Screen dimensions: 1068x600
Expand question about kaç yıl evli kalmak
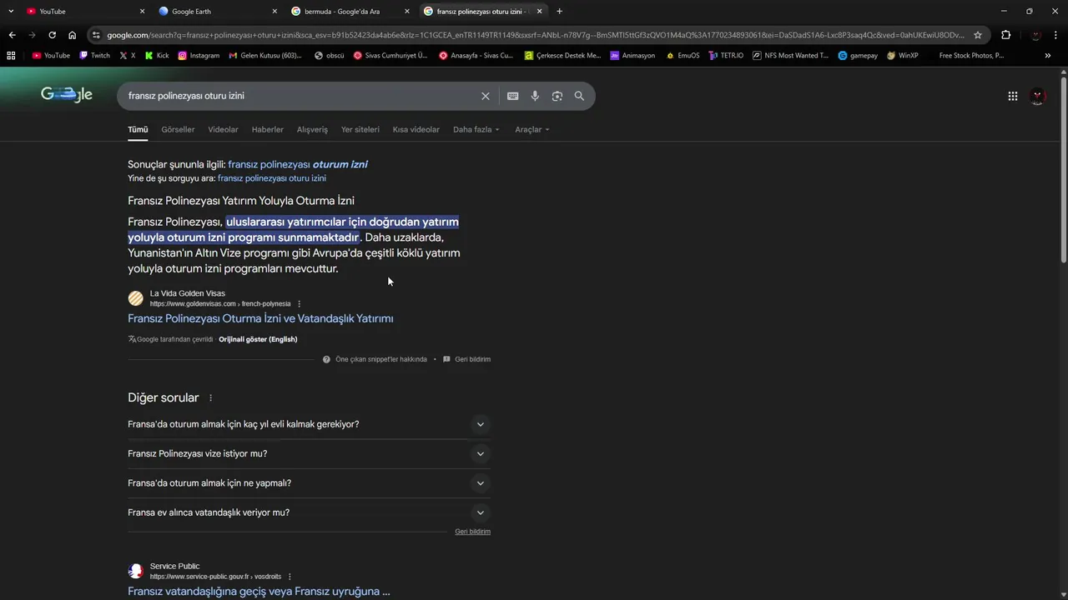(309, 424)
